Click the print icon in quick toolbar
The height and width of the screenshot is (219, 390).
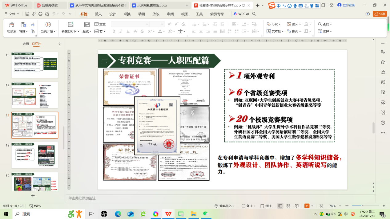[40, 14]
